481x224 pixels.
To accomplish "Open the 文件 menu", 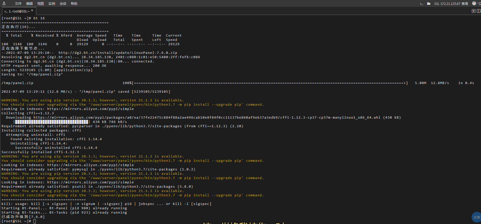I will 18,4.
